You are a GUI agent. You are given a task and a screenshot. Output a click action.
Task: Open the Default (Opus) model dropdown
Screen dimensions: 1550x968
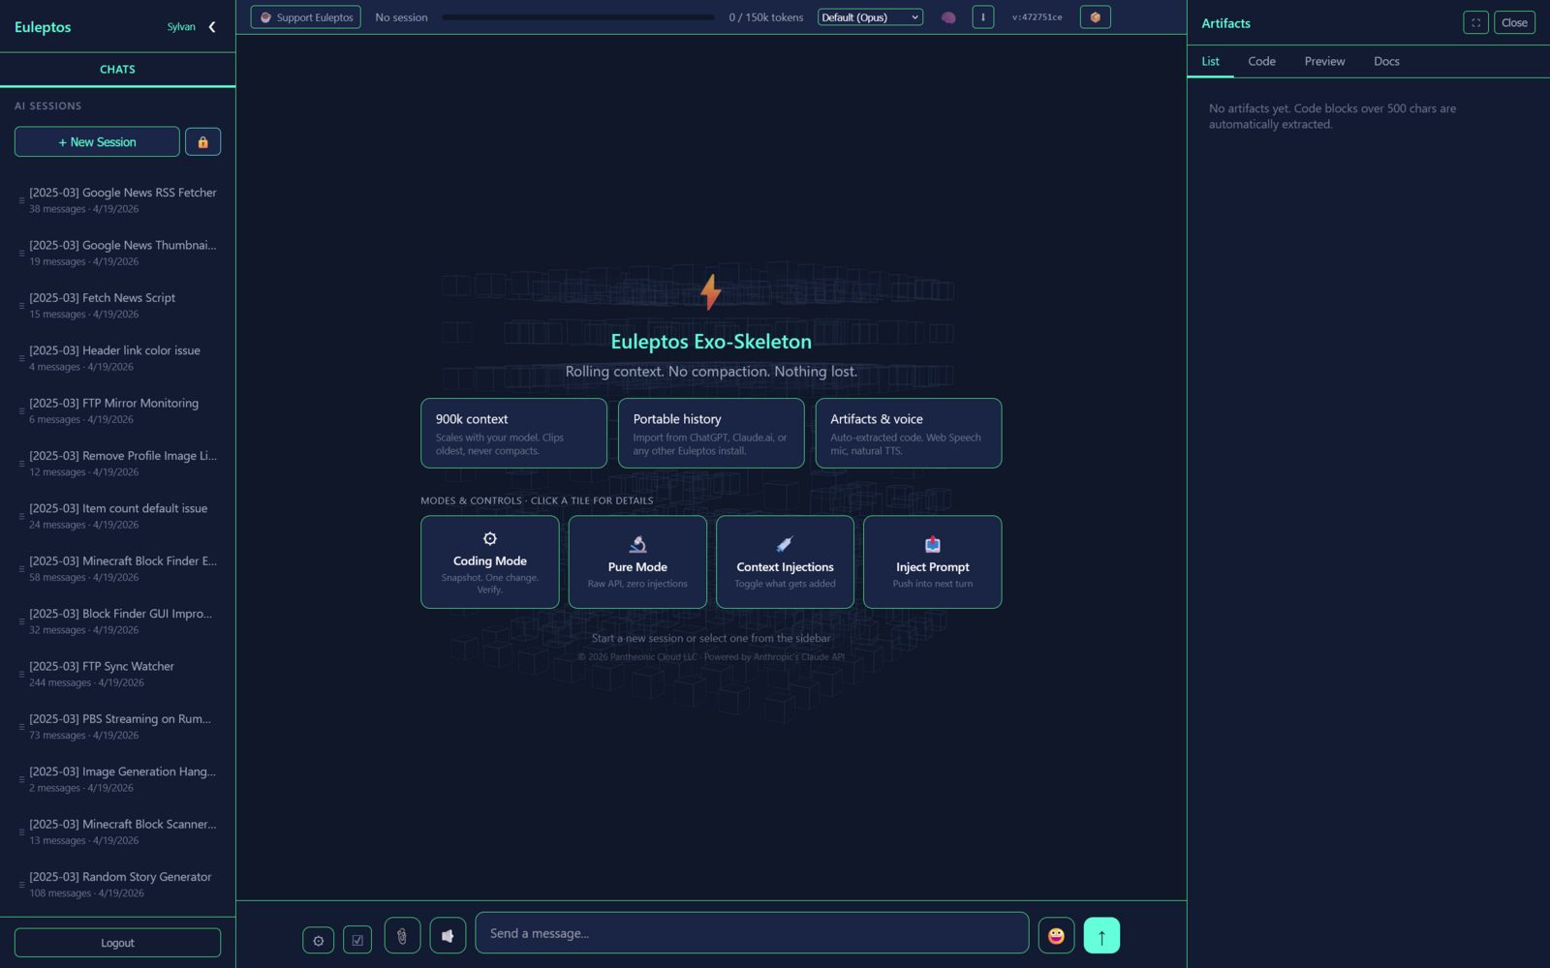(870, 17)
